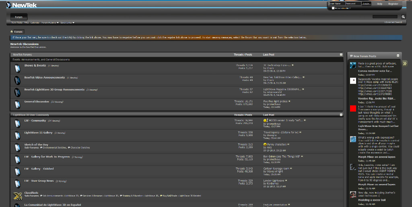Open Morph Mixer on several layers post dated 11:49
The height and width of the screenshot is (207, 412).
click(377, 157)
